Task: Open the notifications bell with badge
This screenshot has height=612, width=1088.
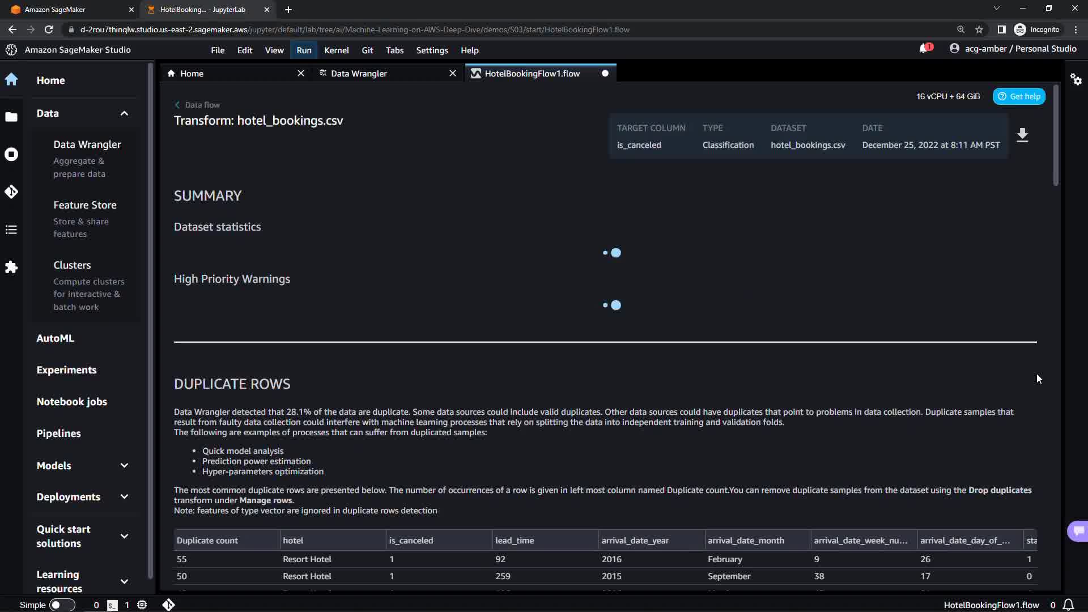Action: 925,49
